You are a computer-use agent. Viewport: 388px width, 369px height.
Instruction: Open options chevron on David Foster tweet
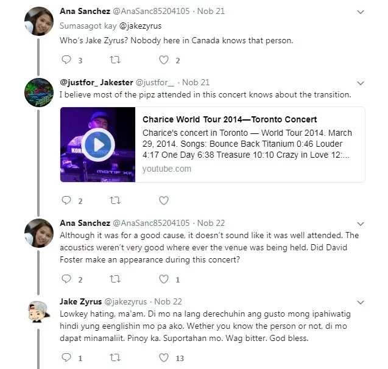coord(361,224)
